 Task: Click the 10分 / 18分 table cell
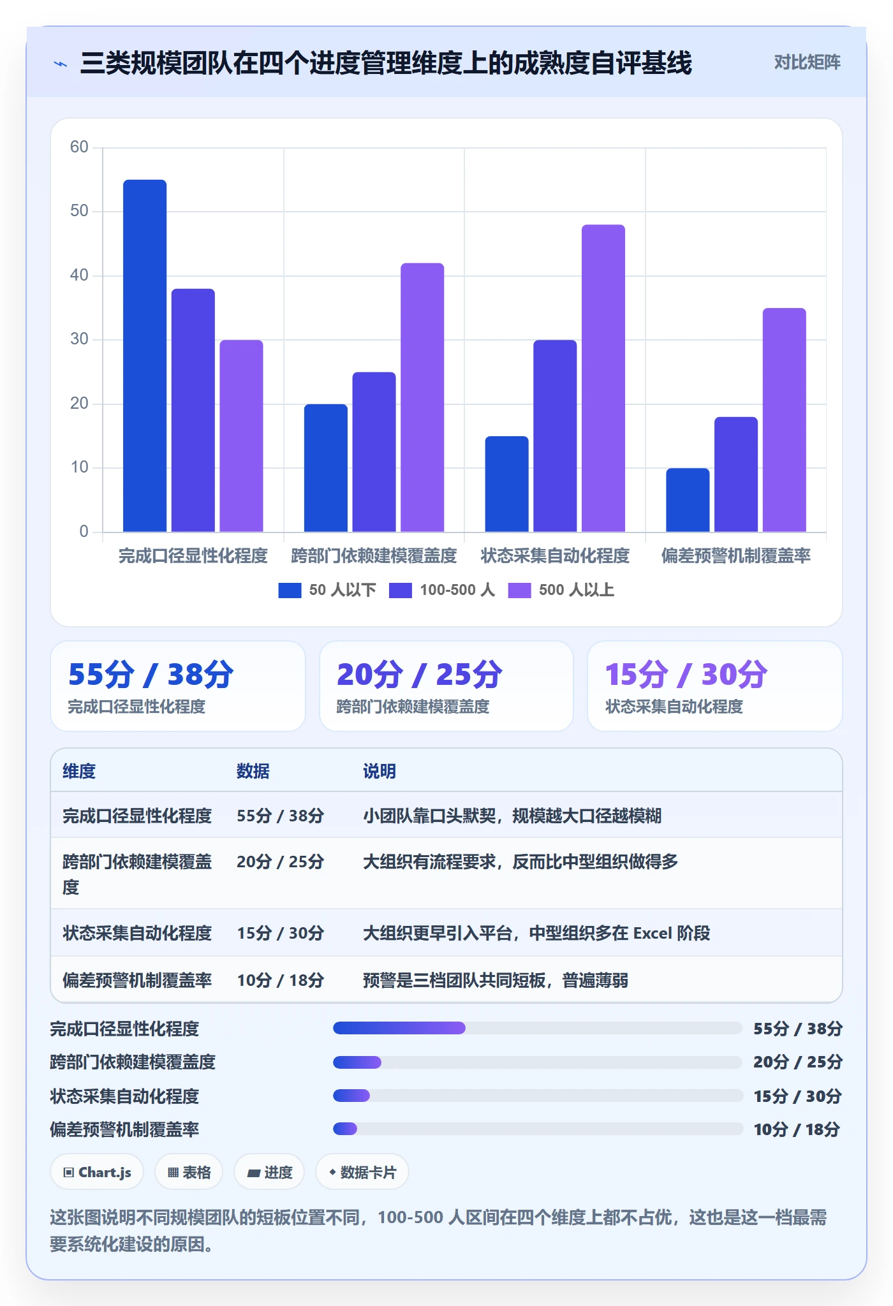281,980
